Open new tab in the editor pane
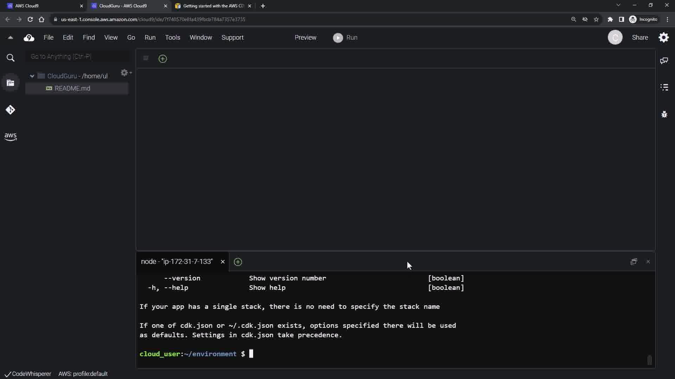The width and height of the screenshot is (675, 379). [162, 59]
